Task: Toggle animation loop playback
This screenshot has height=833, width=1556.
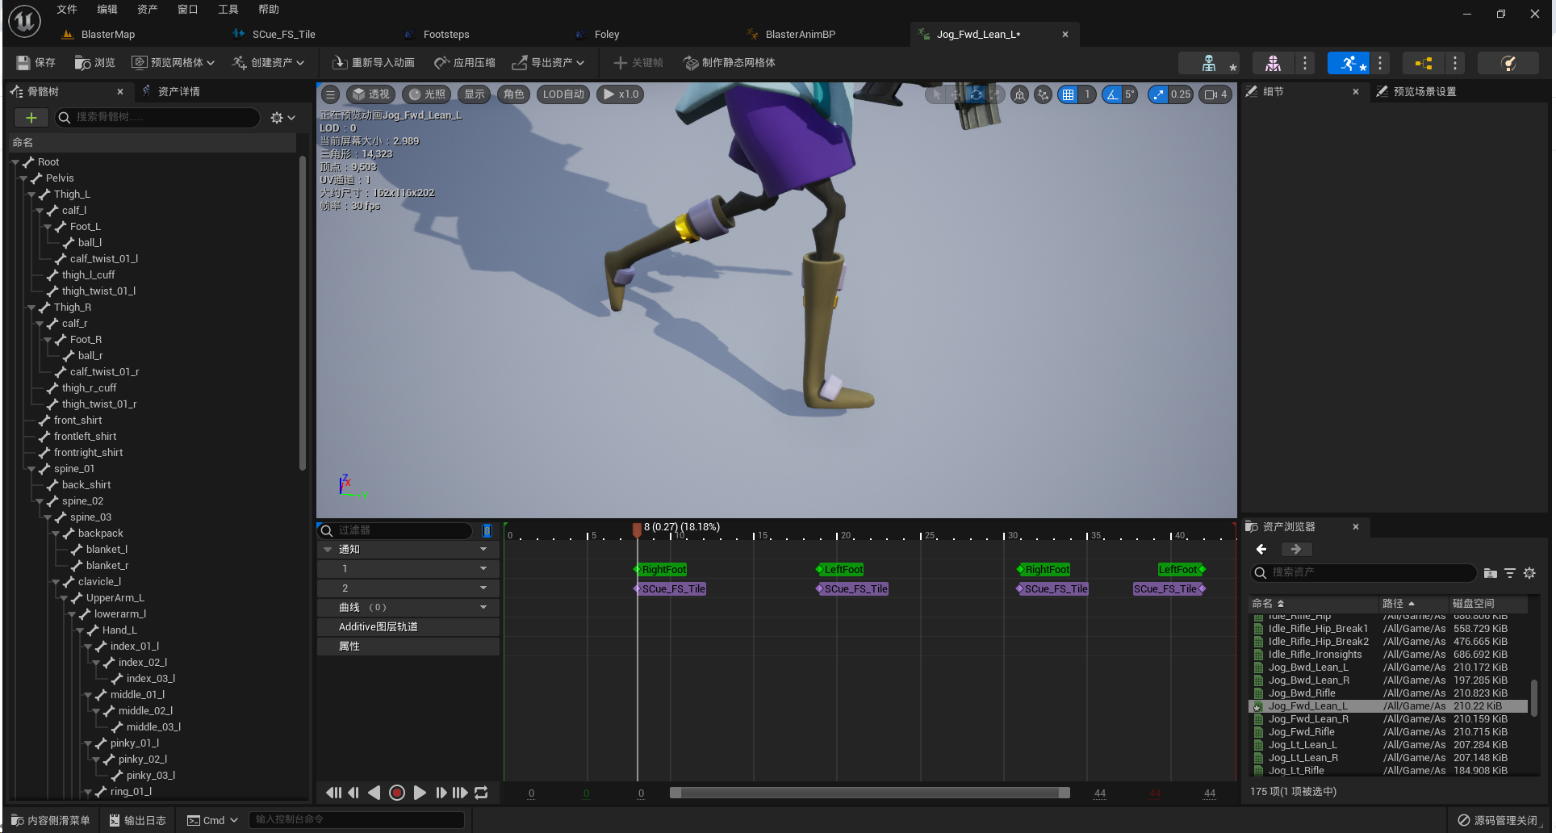Action: (x=481, y=793)
